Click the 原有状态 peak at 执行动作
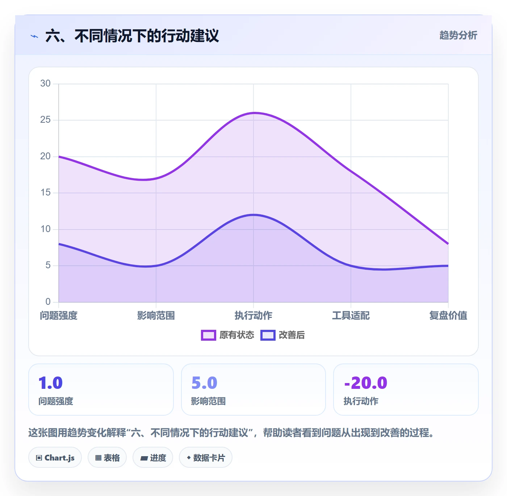Viewport: 507px width, 496px height. tap(253, 113)
